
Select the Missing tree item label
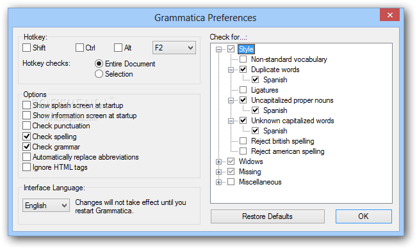pos(250,172)
